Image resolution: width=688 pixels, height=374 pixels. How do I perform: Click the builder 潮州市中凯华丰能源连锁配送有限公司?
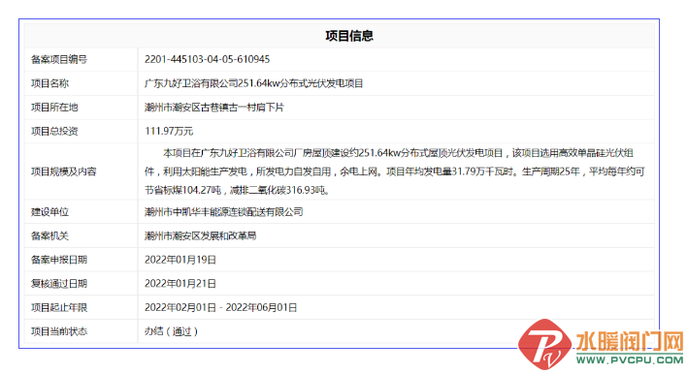(224, 212)
